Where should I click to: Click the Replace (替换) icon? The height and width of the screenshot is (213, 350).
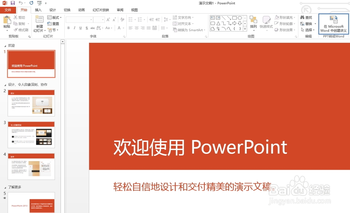pyautogui.click(x=304, y=23)
